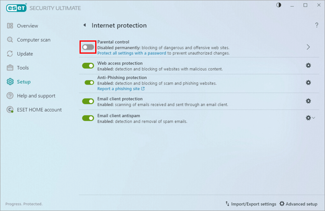This screenshot has height=211, width=325.
Task: Open ESET HOME account section
Action: [x=39, y=110]
